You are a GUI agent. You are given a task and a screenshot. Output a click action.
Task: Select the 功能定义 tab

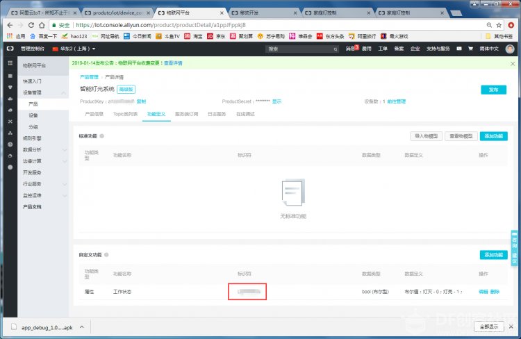[x=156, y=114]
